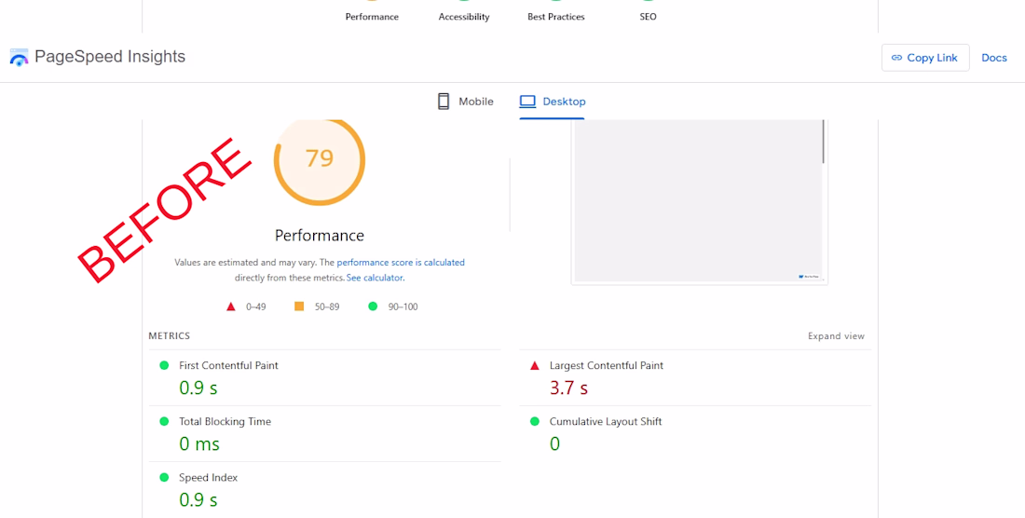Click the green circle 90–100 legend icon
This screenshot has width=1025, height=518.
[373, 307]
